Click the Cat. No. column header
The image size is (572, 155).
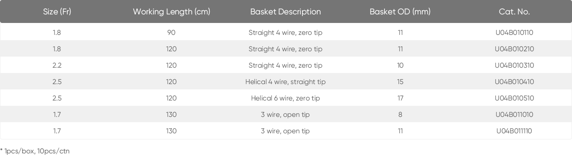(515, 11)
